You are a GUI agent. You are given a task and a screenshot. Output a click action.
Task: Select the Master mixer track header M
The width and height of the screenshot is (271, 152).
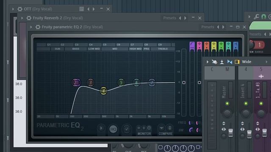click(x=227, y=73)
